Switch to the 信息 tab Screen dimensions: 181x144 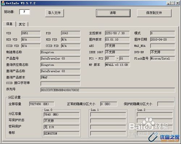pos(9,24)
